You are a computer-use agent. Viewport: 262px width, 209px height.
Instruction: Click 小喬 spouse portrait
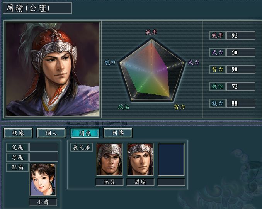tap(43, 179)
